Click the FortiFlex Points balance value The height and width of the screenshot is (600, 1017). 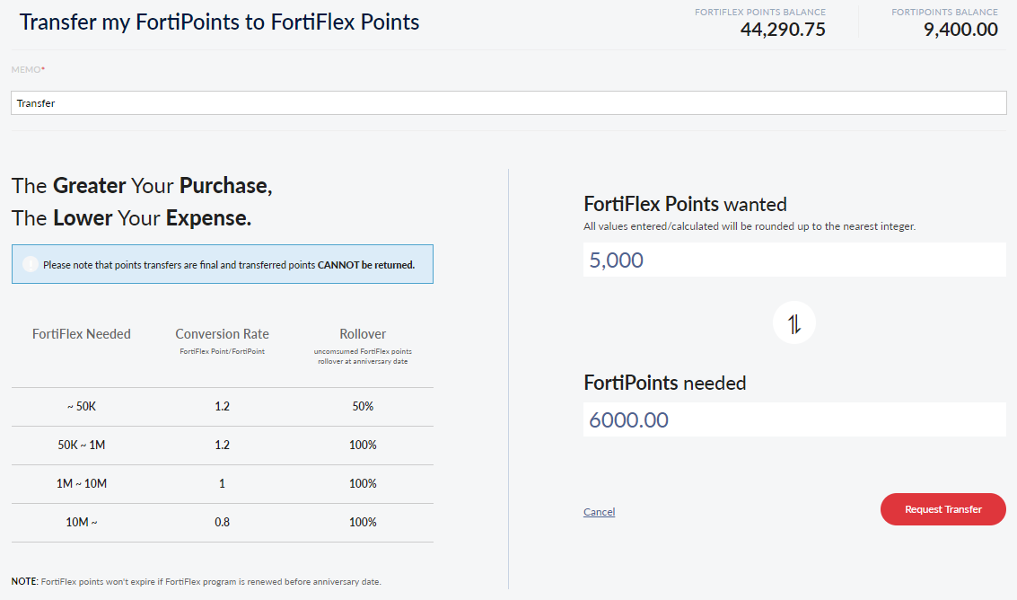(782, 30)
